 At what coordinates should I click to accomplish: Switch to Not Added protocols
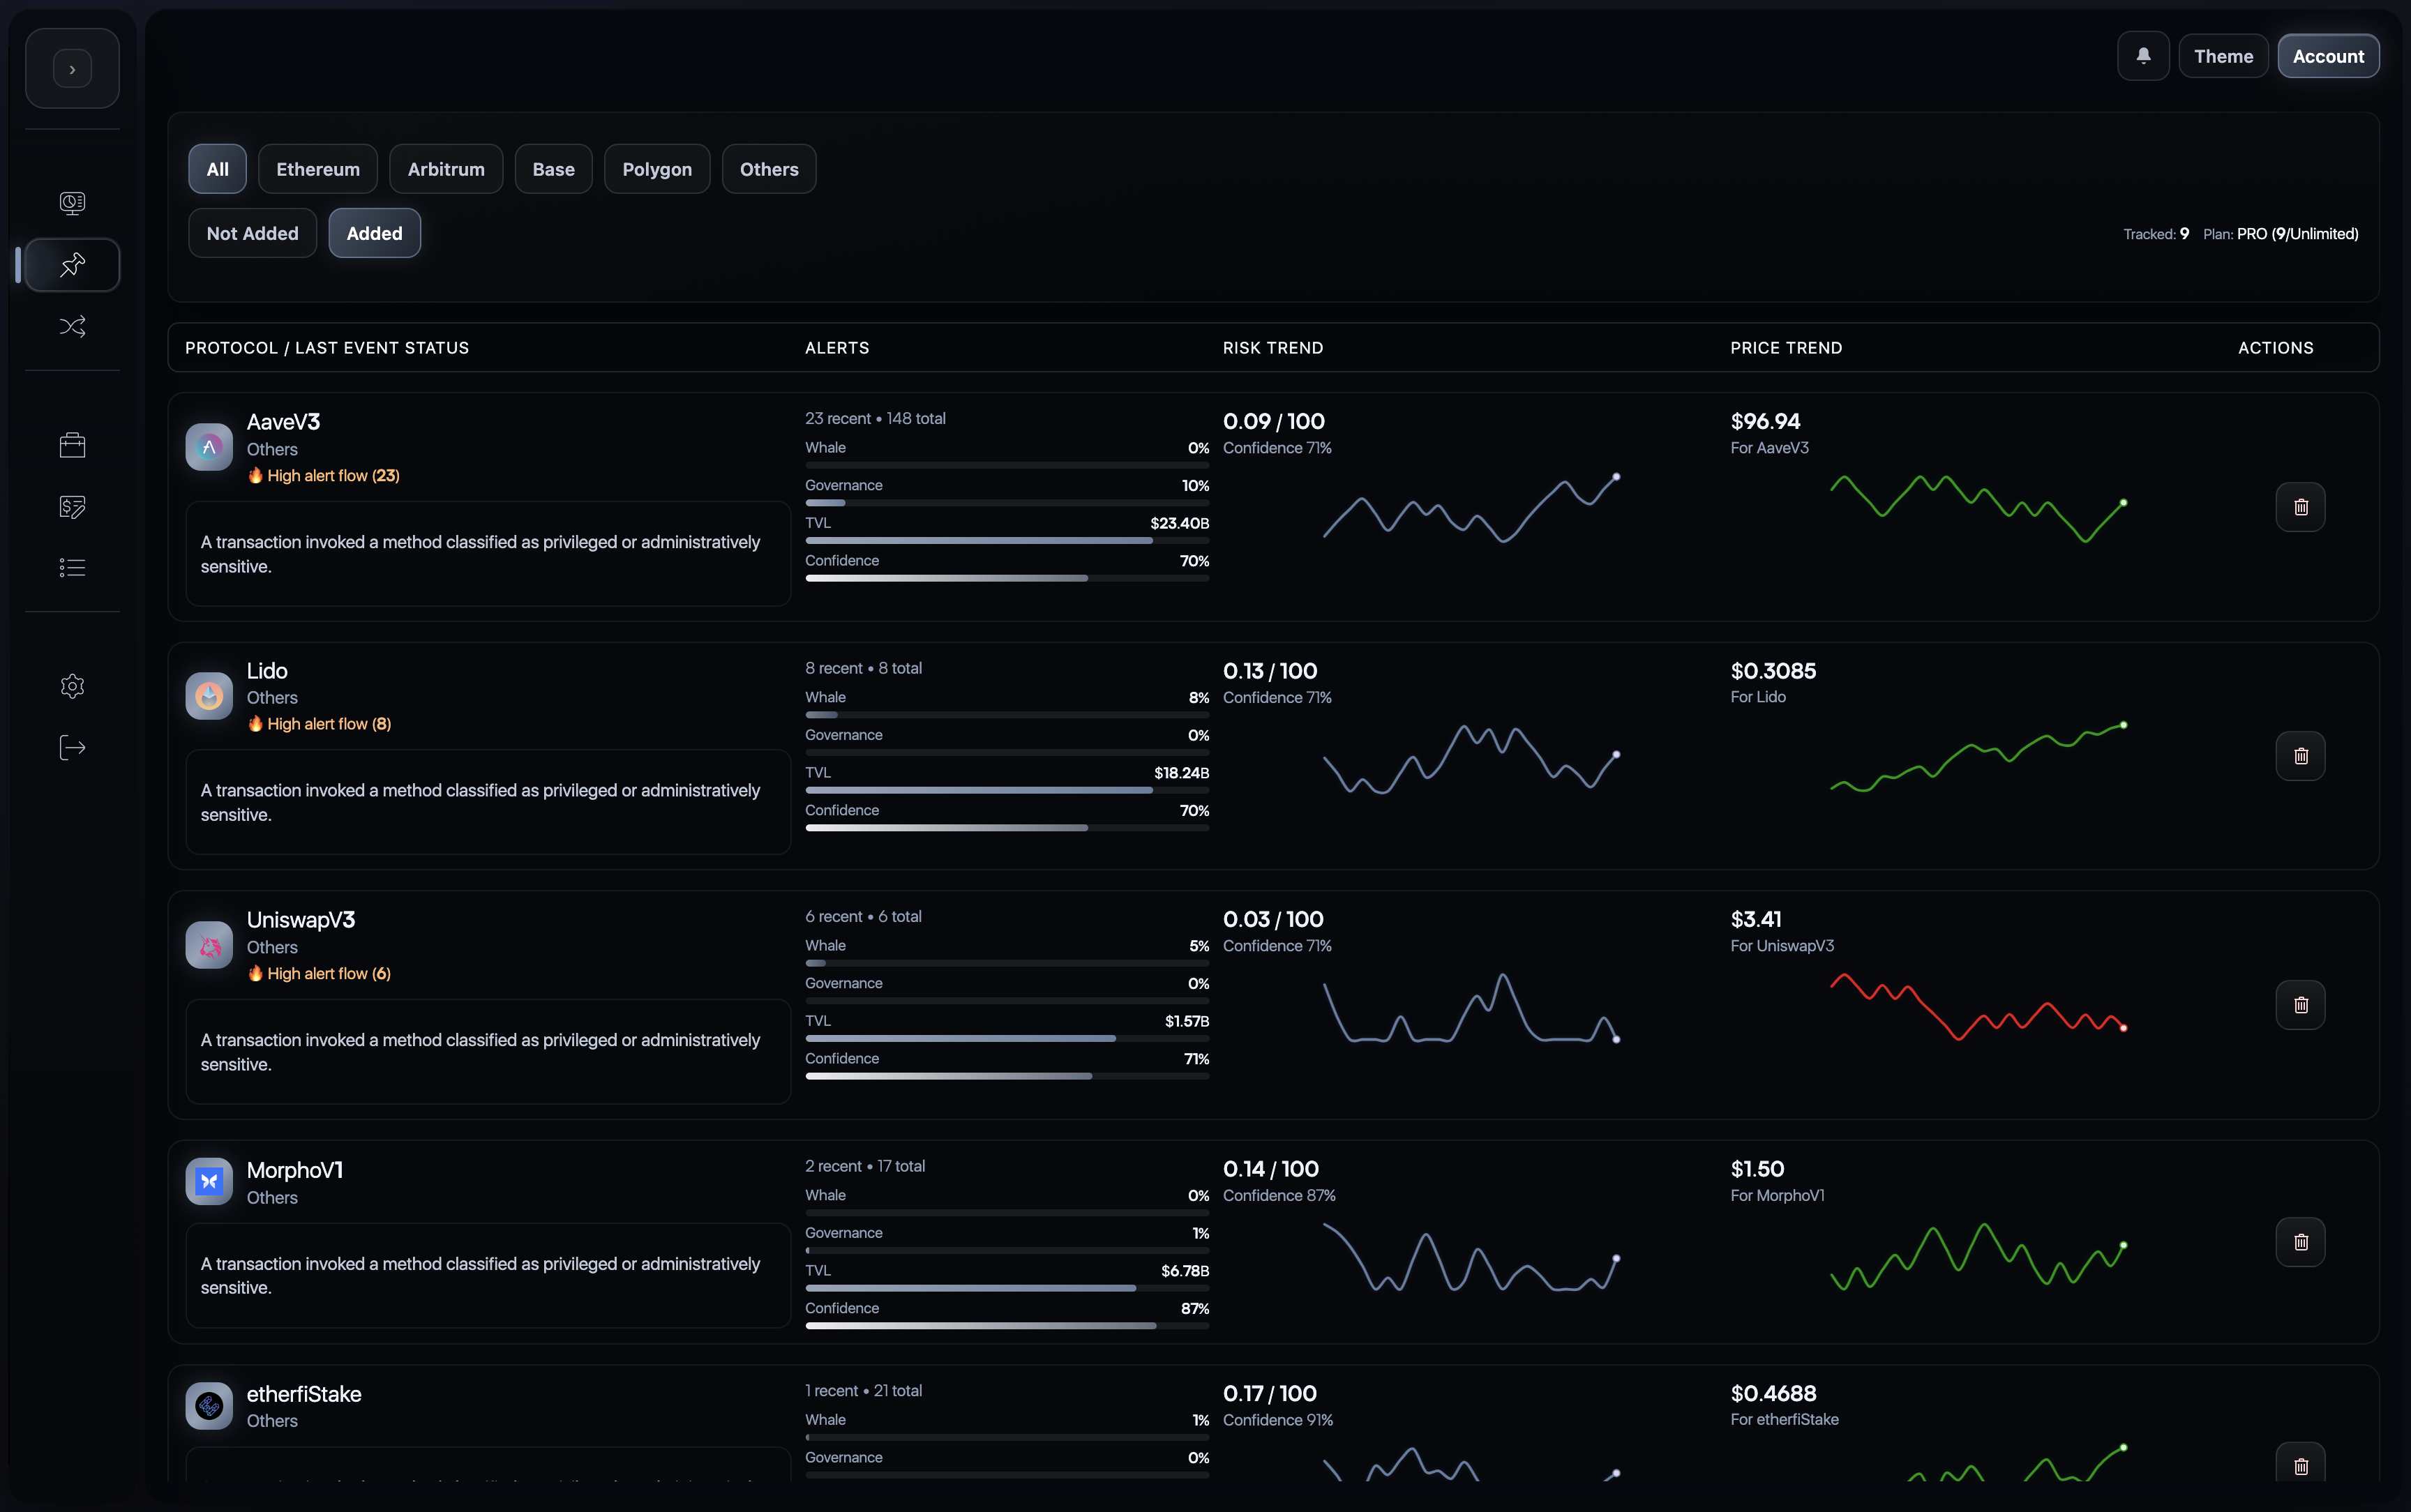click(252, 233)
